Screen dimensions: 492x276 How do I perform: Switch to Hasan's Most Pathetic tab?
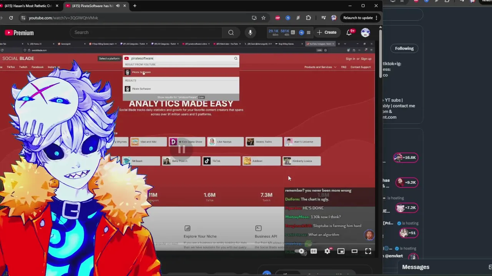click(x=28, y=6)
